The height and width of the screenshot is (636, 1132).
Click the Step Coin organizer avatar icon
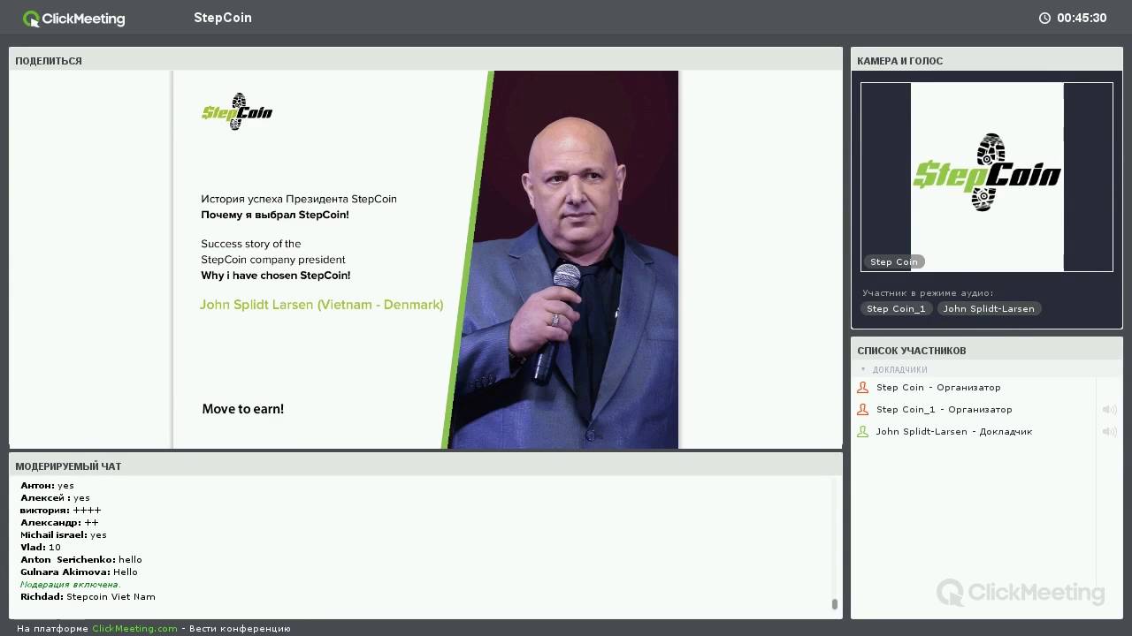pyautogui.click(x=863, y=387)
